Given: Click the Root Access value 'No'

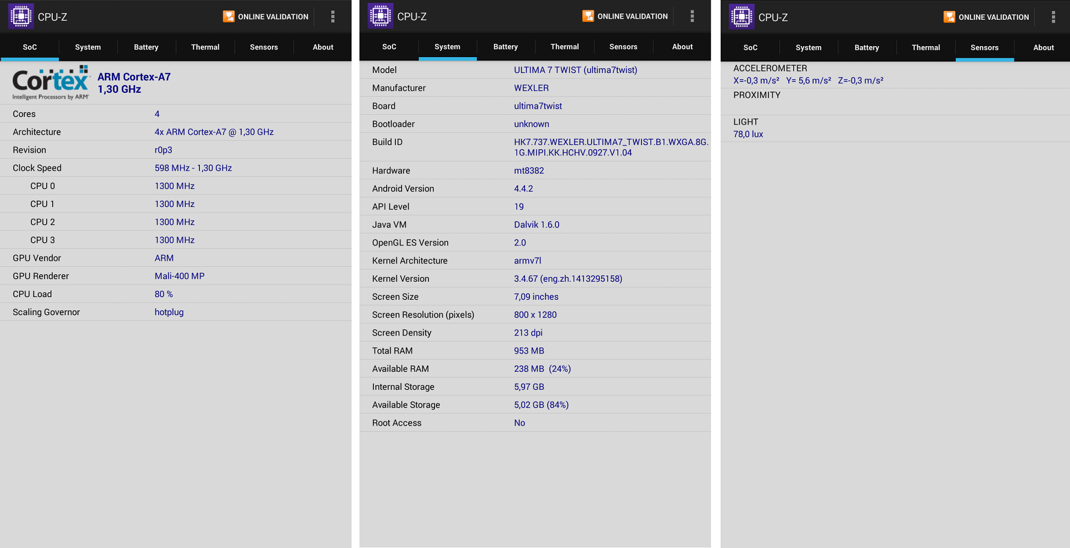Looking at the screenshot, I should [520, 423].
